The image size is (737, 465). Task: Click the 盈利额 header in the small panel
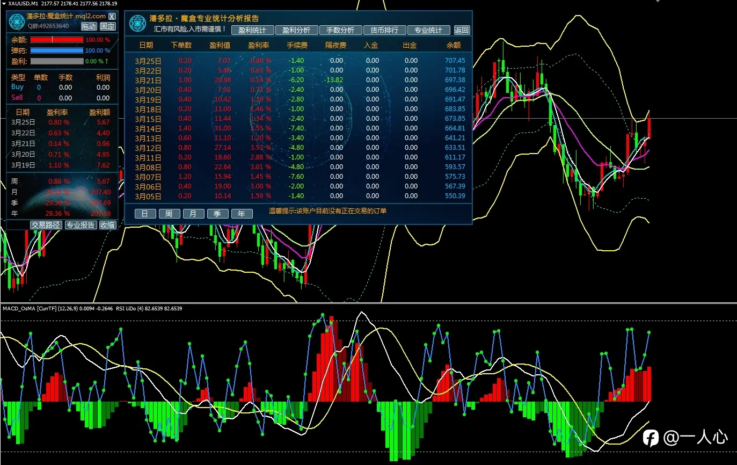[99, 112]
